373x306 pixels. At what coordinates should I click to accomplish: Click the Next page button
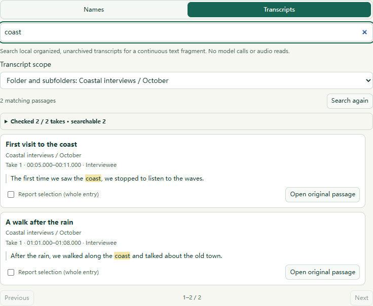coord(361,298)
